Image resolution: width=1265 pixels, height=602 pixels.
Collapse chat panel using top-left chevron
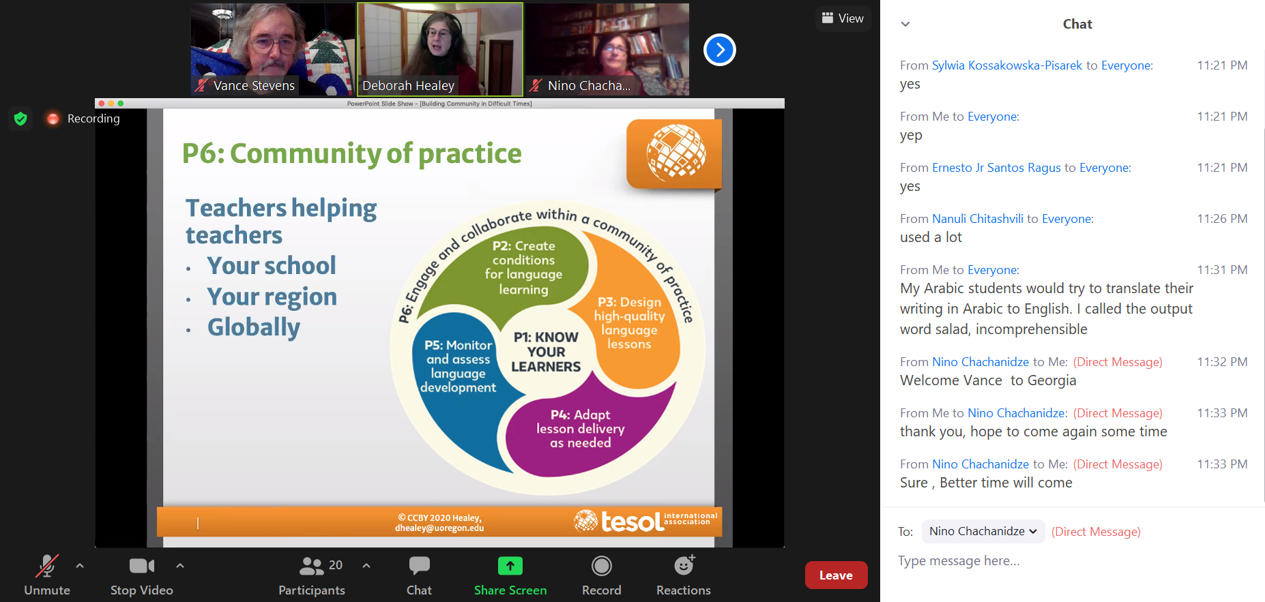pos(905,24)
